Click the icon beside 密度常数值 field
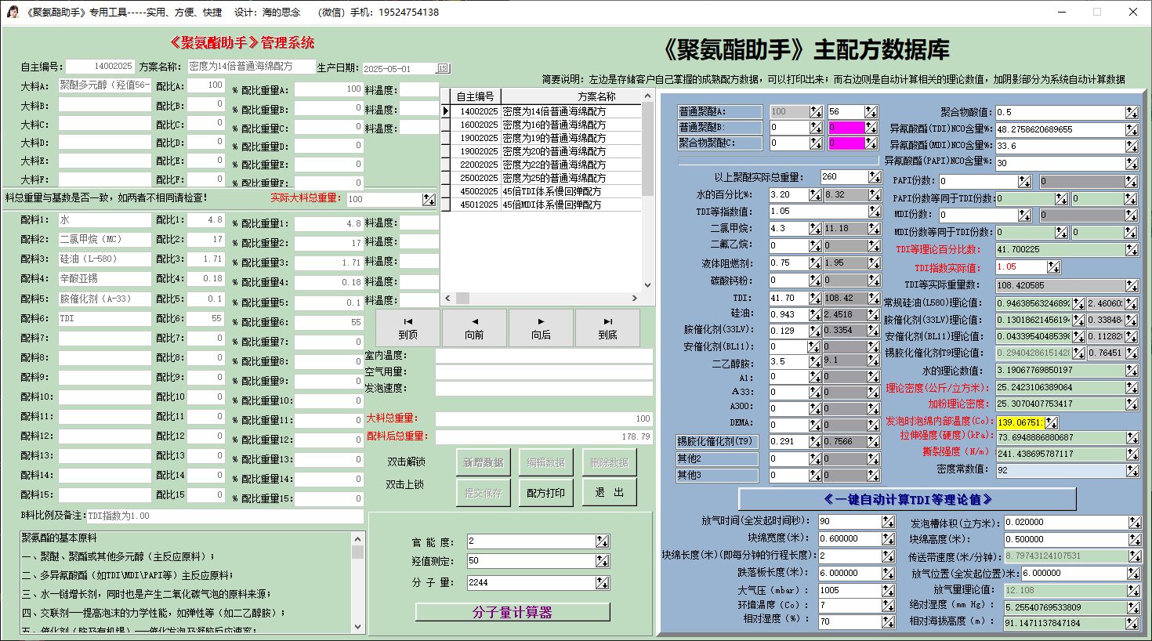This screenshot has width=1152, height=641. [x=1132, y=471]
